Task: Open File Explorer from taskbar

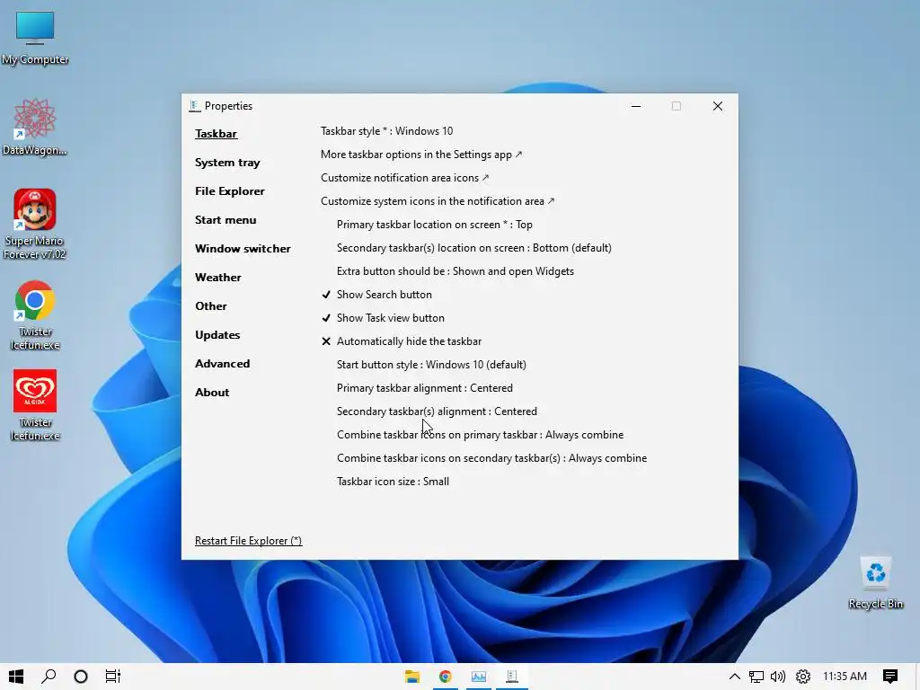Action: [x=411, y=677]
